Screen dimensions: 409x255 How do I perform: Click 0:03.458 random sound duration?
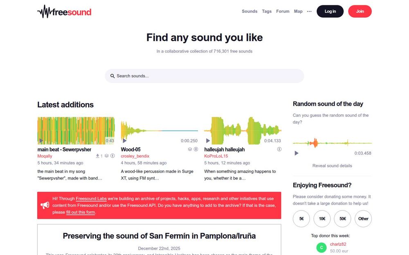(363, 153)
